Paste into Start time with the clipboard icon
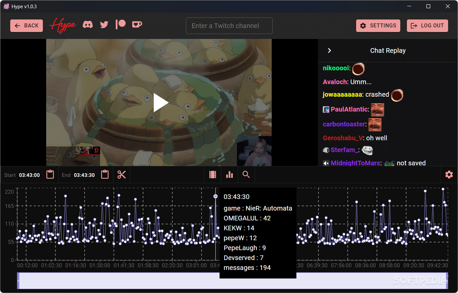Image resolution: width=458 pixels, height=293 pixels. pos(50,175)
